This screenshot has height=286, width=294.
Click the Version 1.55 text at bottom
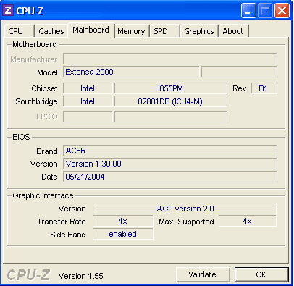(x=81, y=276)
